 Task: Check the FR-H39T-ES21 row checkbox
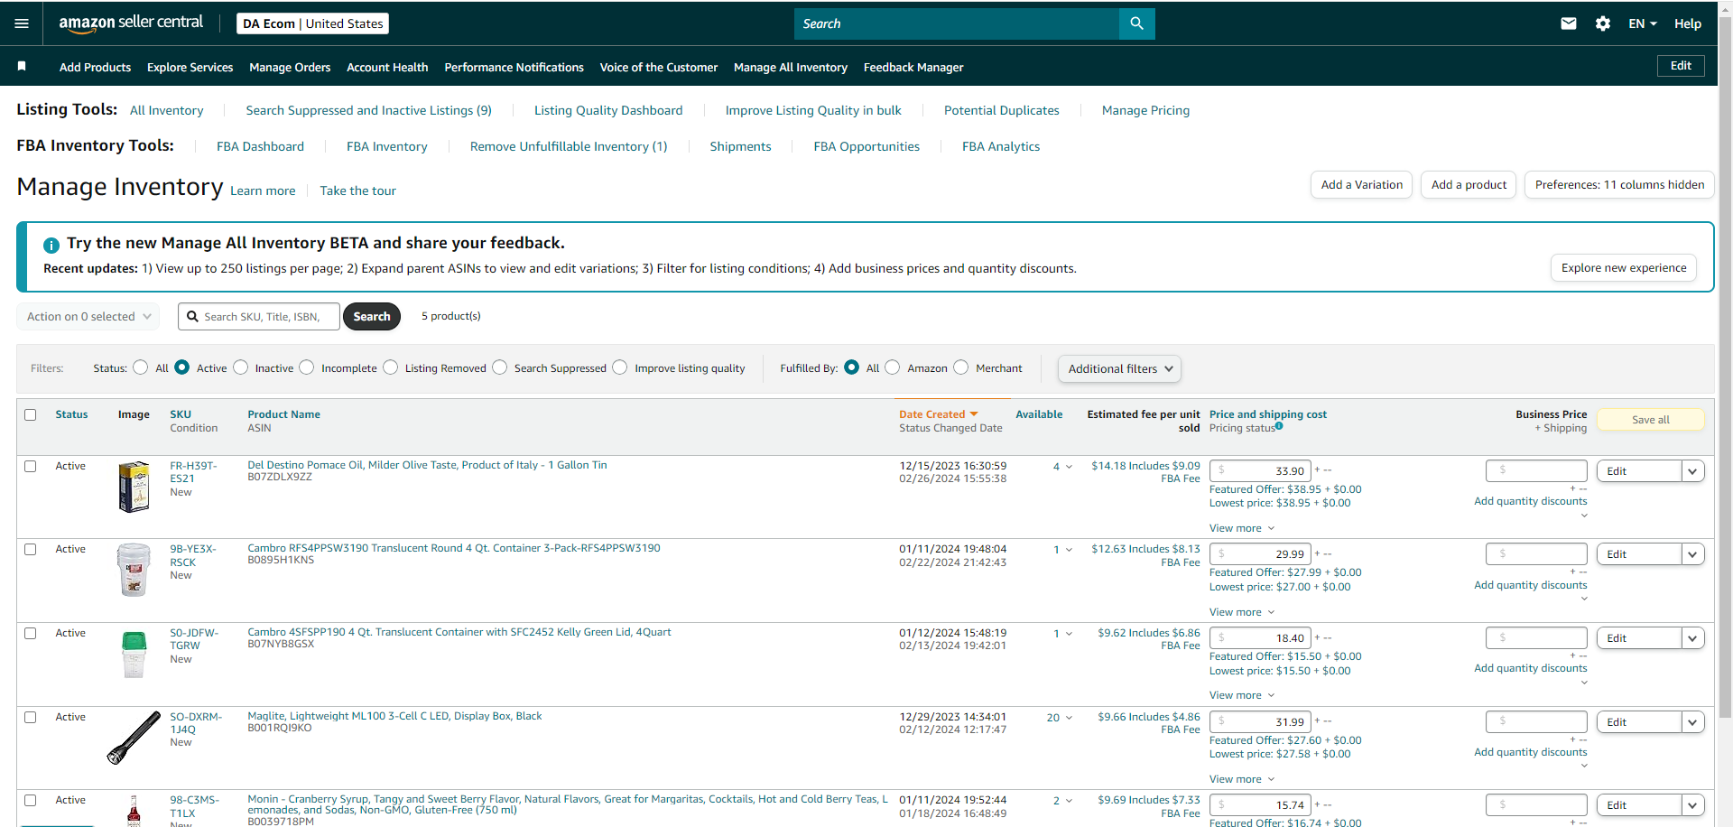click(x=31, y=466)
